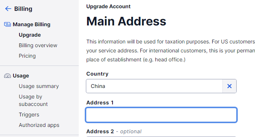Open the Triggers page
This screenshot has width=255, height=137.
pyautogui.click(x=29, y=115)
